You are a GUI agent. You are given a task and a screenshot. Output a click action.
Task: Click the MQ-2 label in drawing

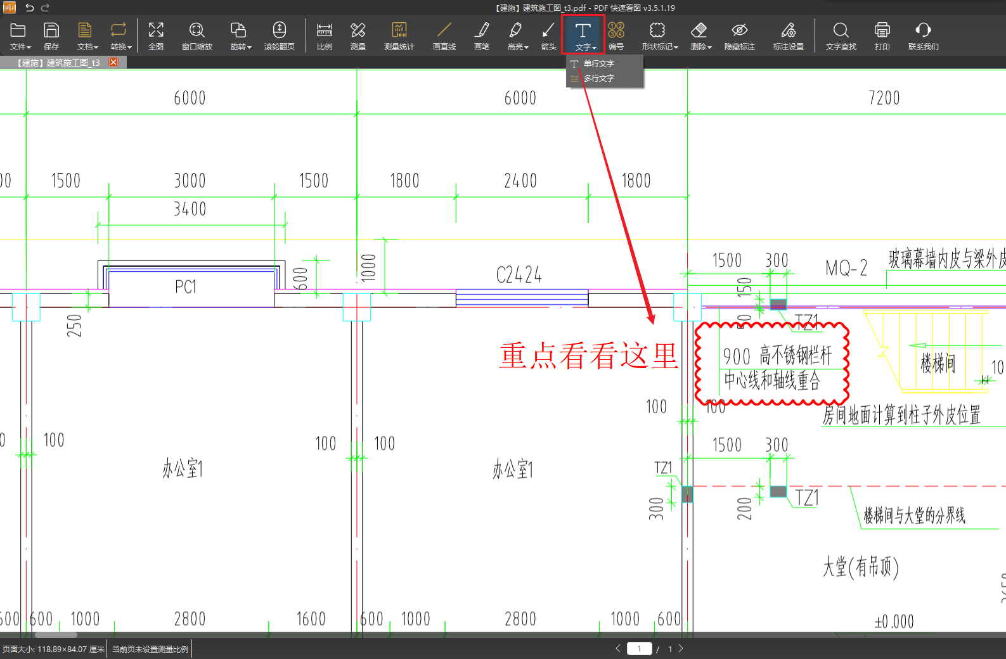tap(846, 268)
